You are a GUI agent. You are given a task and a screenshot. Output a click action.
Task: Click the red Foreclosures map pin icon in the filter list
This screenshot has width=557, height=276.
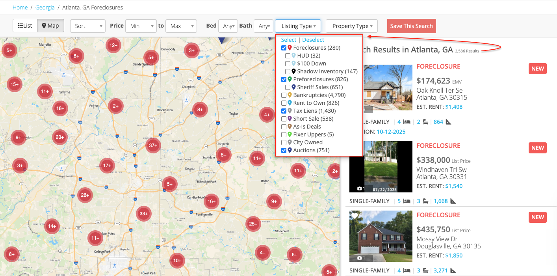(289, 47)
